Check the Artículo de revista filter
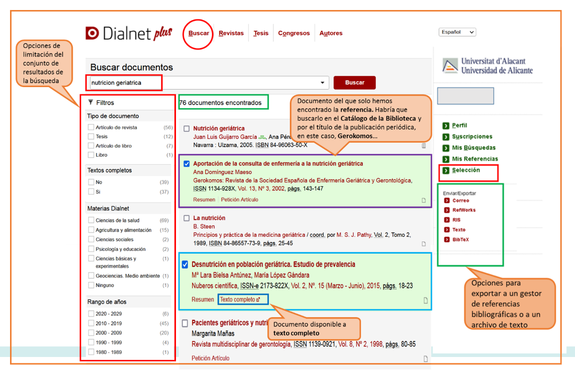Screen dimensions: 575x374 pyautogui.click(x=91, y=127)
